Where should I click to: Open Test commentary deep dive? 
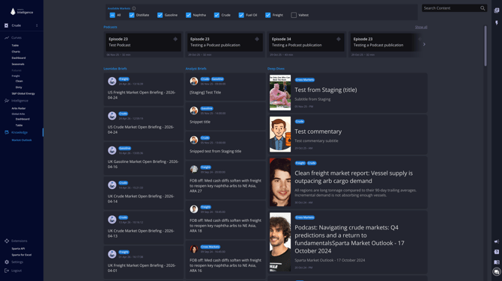(348, 134)
